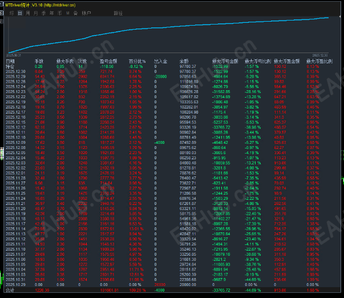The height and width of the screenshot is (298, 344).
Task: Click the 次数 column header
Action: [83, 61]
